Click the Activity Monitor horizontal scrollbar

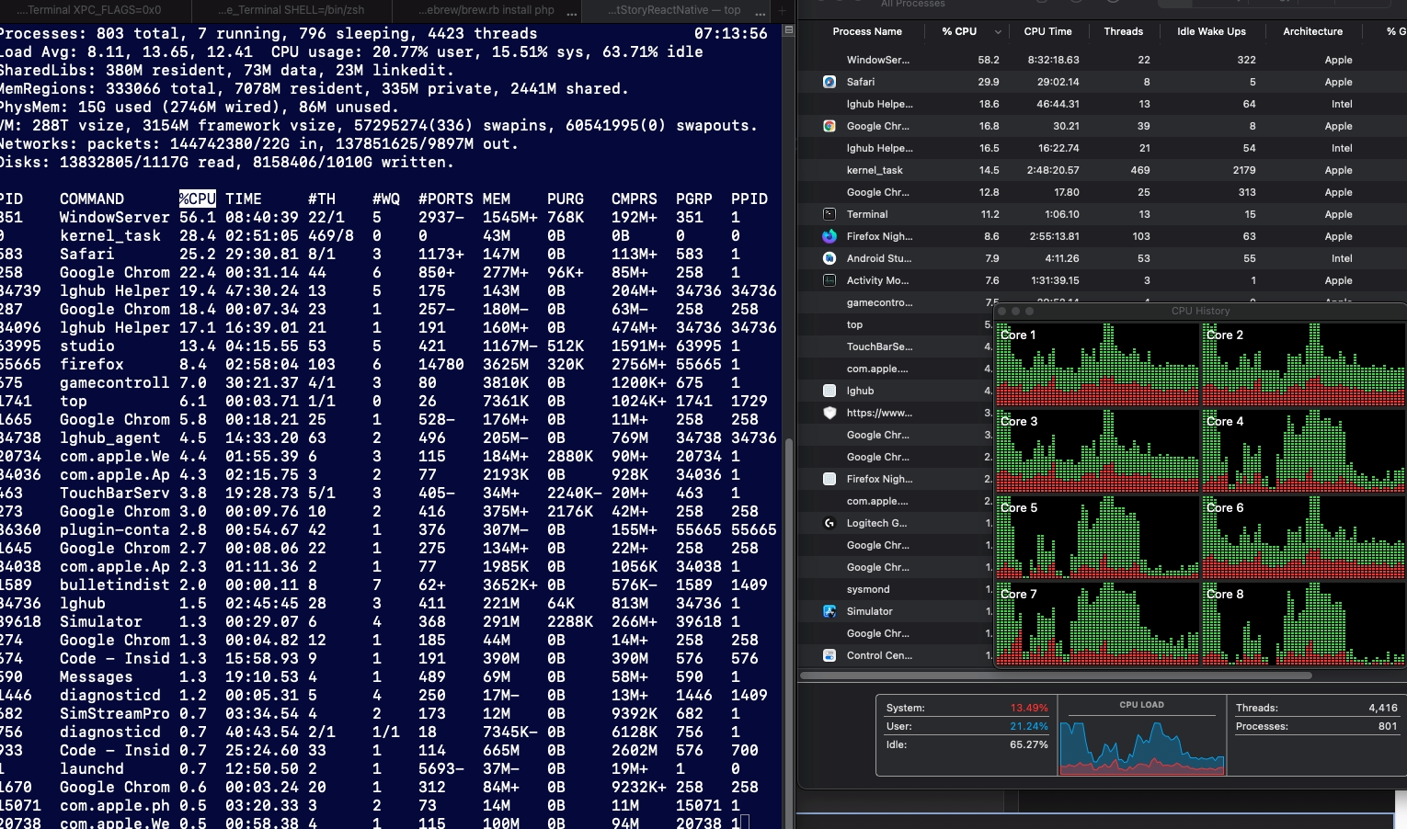(1056, 676)
